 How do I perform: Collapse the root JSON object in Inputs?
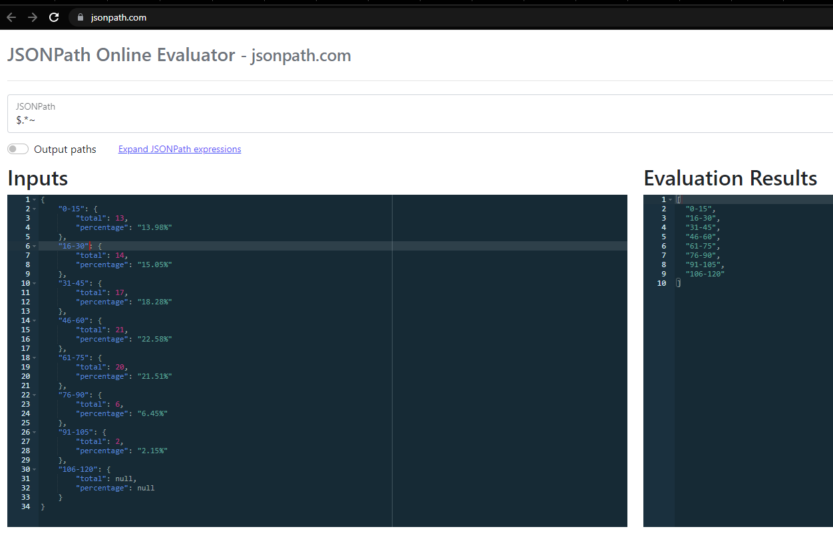33,199
